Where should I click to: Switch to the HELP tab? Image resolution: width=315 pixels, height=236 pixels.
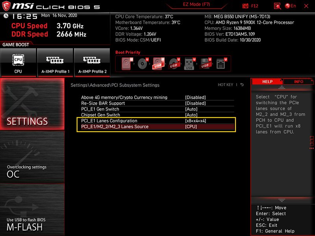click(267, 81)
